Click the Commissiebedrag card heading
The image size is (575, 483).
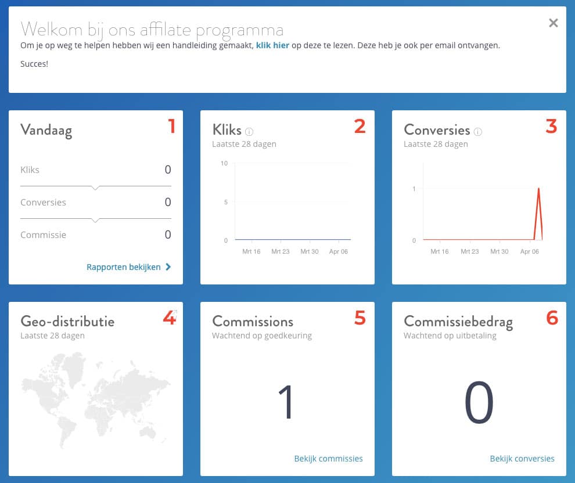(x=458, y=322)
